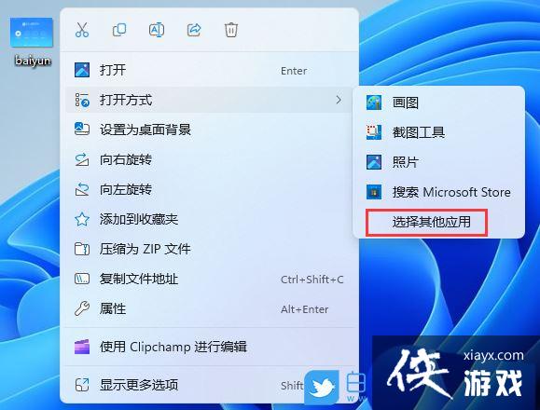Click the Ctrl+Shift+C shortcut text
Image resolution: width=540 pixels, height=410 pixels.
point(312,280)
